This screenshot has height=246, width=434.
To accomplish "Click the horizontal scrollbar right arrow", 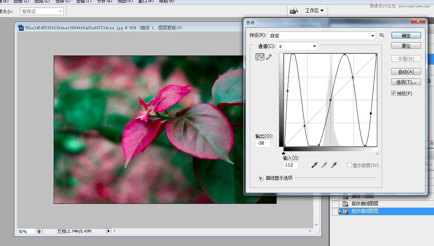I will [310, 231].
